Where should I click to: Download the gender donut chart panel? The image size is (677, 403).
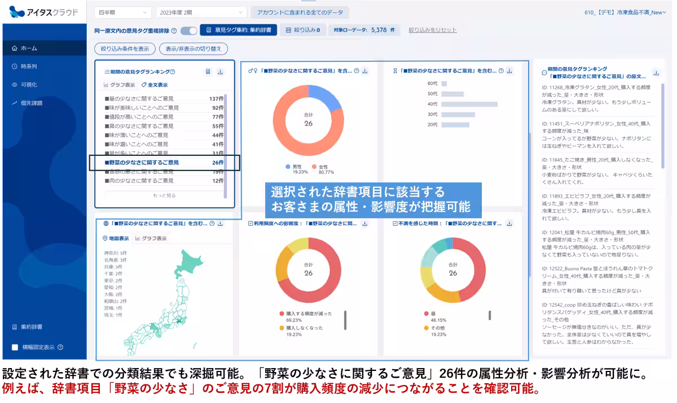point(365,71)
